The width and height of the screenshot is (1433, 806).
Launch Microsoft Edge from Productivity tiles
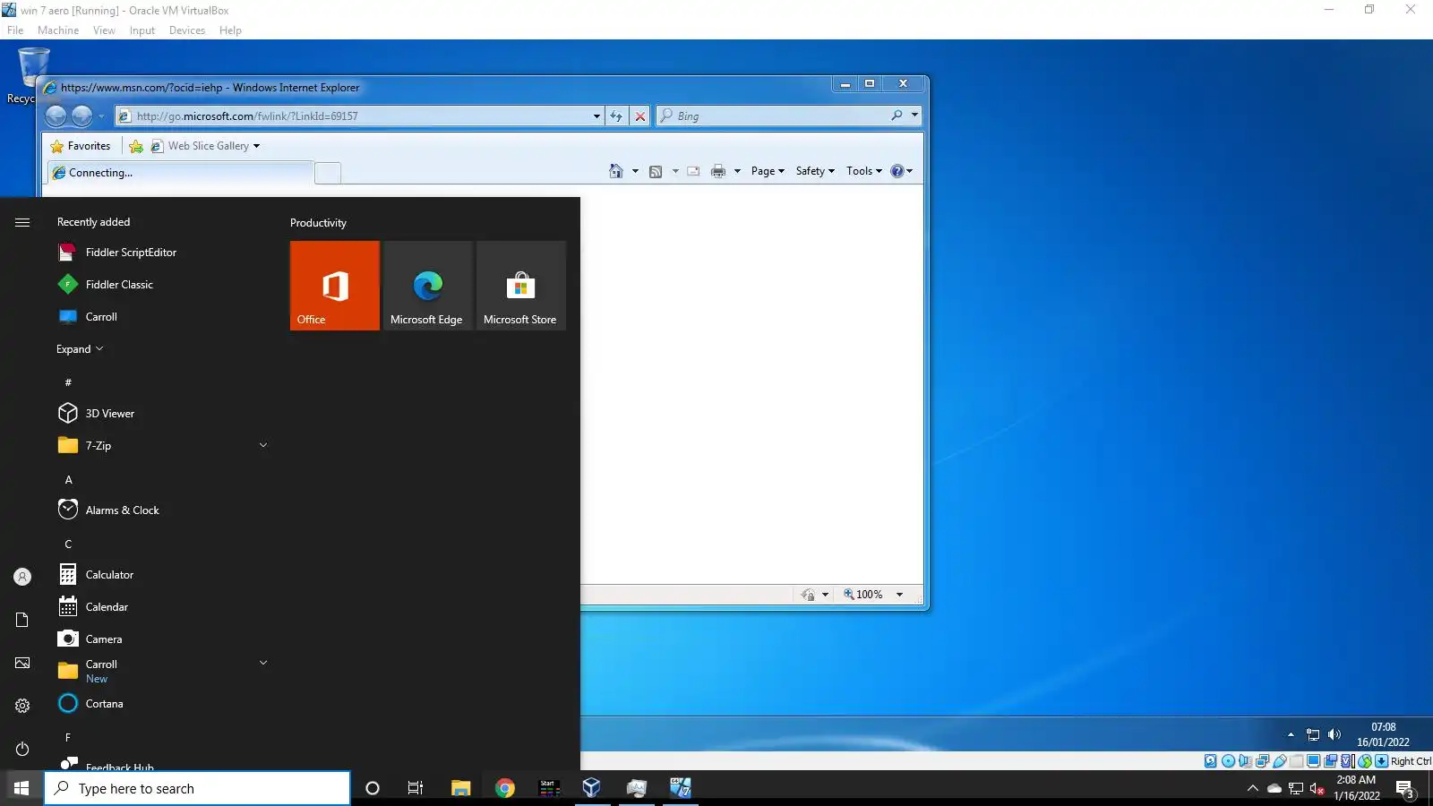pyautogui.click(x=428, y=286)
